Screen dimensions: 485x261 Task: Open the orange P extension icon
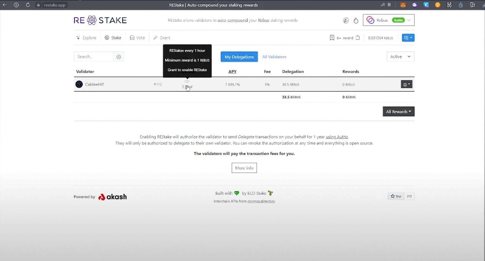tap(438, 5)
